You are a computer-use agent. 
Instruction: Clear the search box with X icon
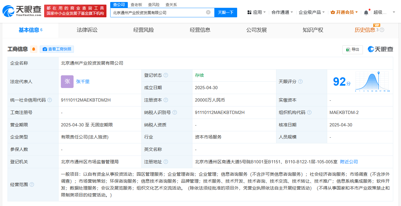tap(208, 12)
